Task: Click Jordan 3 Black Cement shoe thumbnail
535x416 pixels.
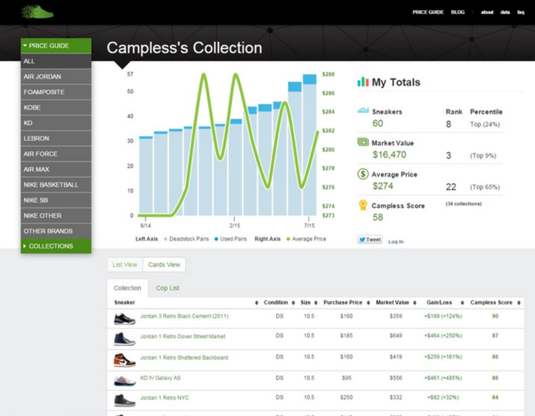Action: tap(124, 318)
